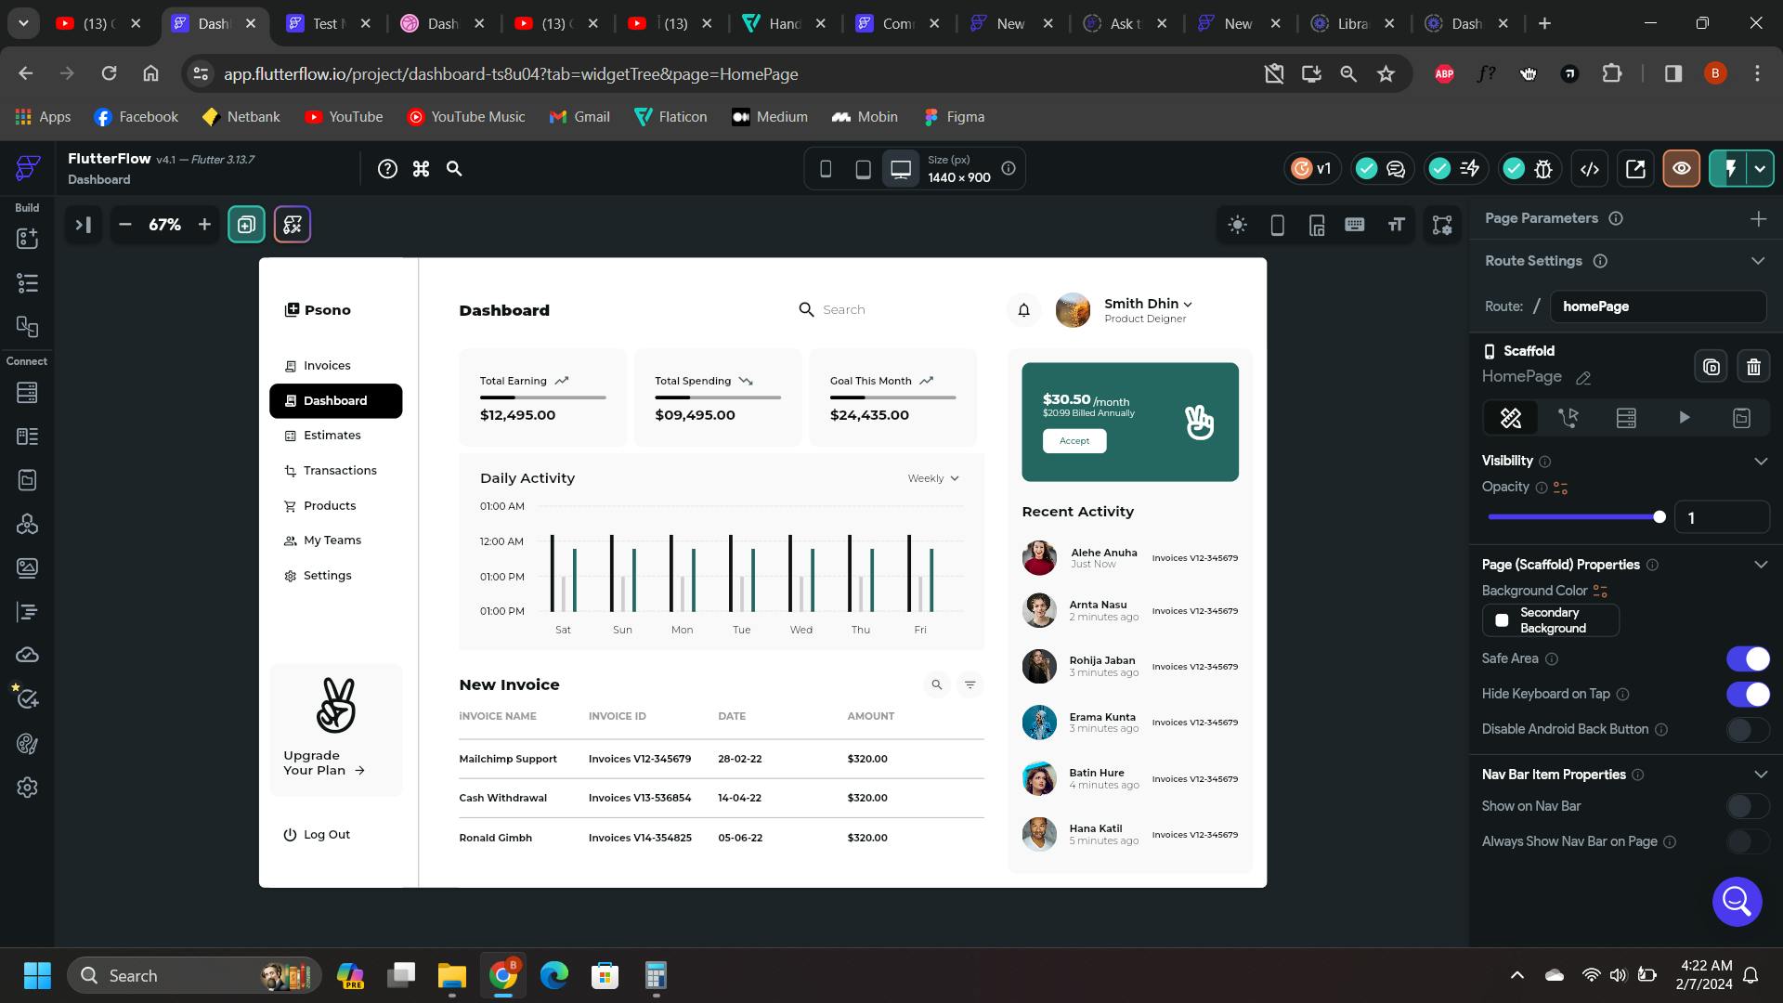Open the Widget Tree panel icon
Screen dimensions: 1783x1003
click(x=27, y=283)
